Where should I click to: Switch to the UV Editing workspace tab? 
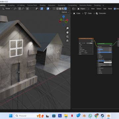click(21, 5)
